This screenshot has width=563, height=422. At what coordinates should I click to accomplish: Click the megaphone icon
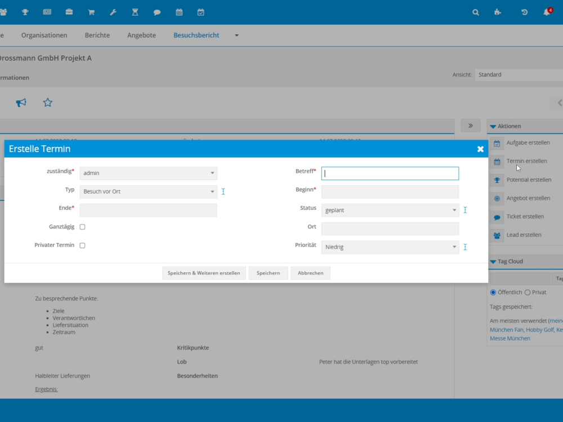(x=21, y=102)
